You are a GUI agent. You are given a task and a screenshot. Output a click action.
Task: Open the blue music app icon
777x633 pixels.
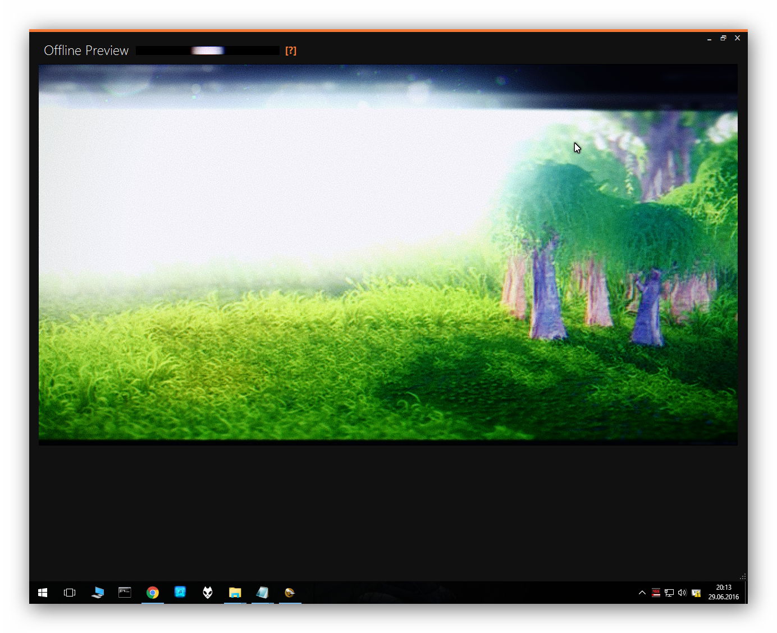(180, 593)
